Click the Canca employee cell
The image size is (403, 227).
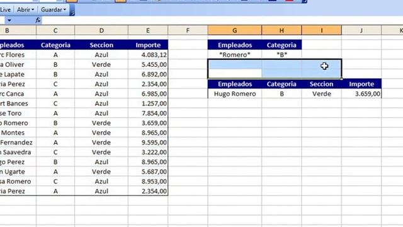18,94
